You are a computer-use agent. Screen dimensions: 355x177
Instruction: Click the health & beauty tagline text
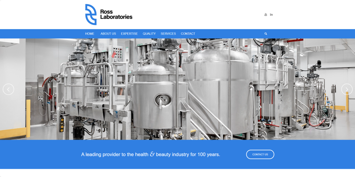click(150, 154)
